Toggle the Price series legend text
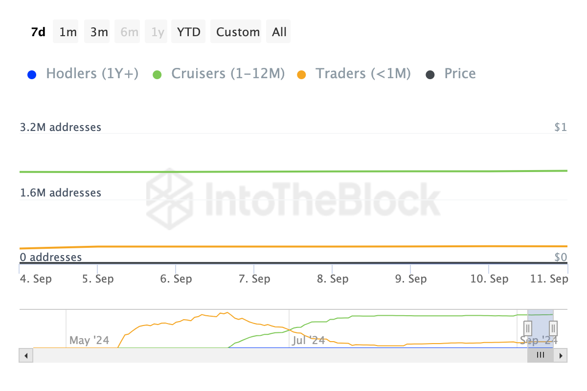This screenshot has width=587, height=391. click(460, 74)
